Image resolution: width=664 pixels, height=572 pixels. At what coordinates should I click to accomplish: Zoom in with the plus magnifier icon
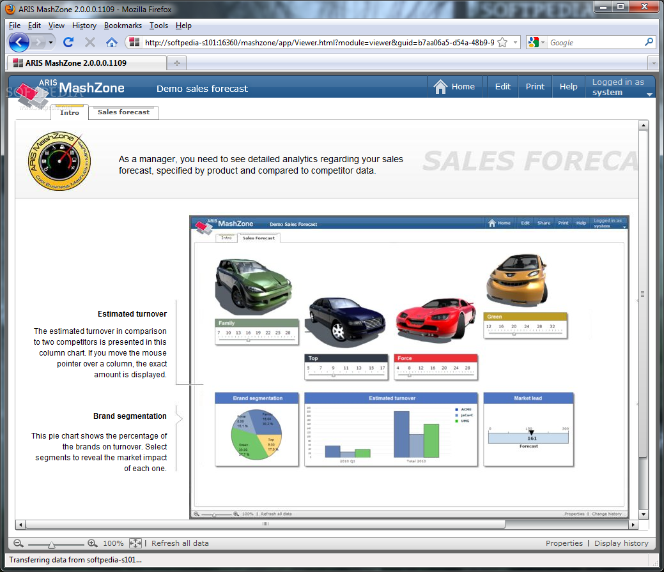click(92, 543)
